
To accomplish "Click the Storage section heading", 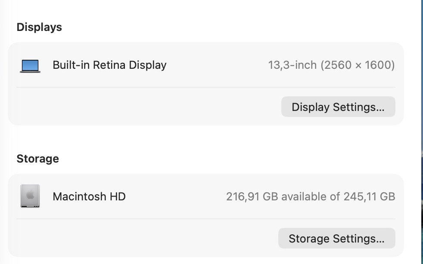I will pyautogui.click(x=37, y=159).
